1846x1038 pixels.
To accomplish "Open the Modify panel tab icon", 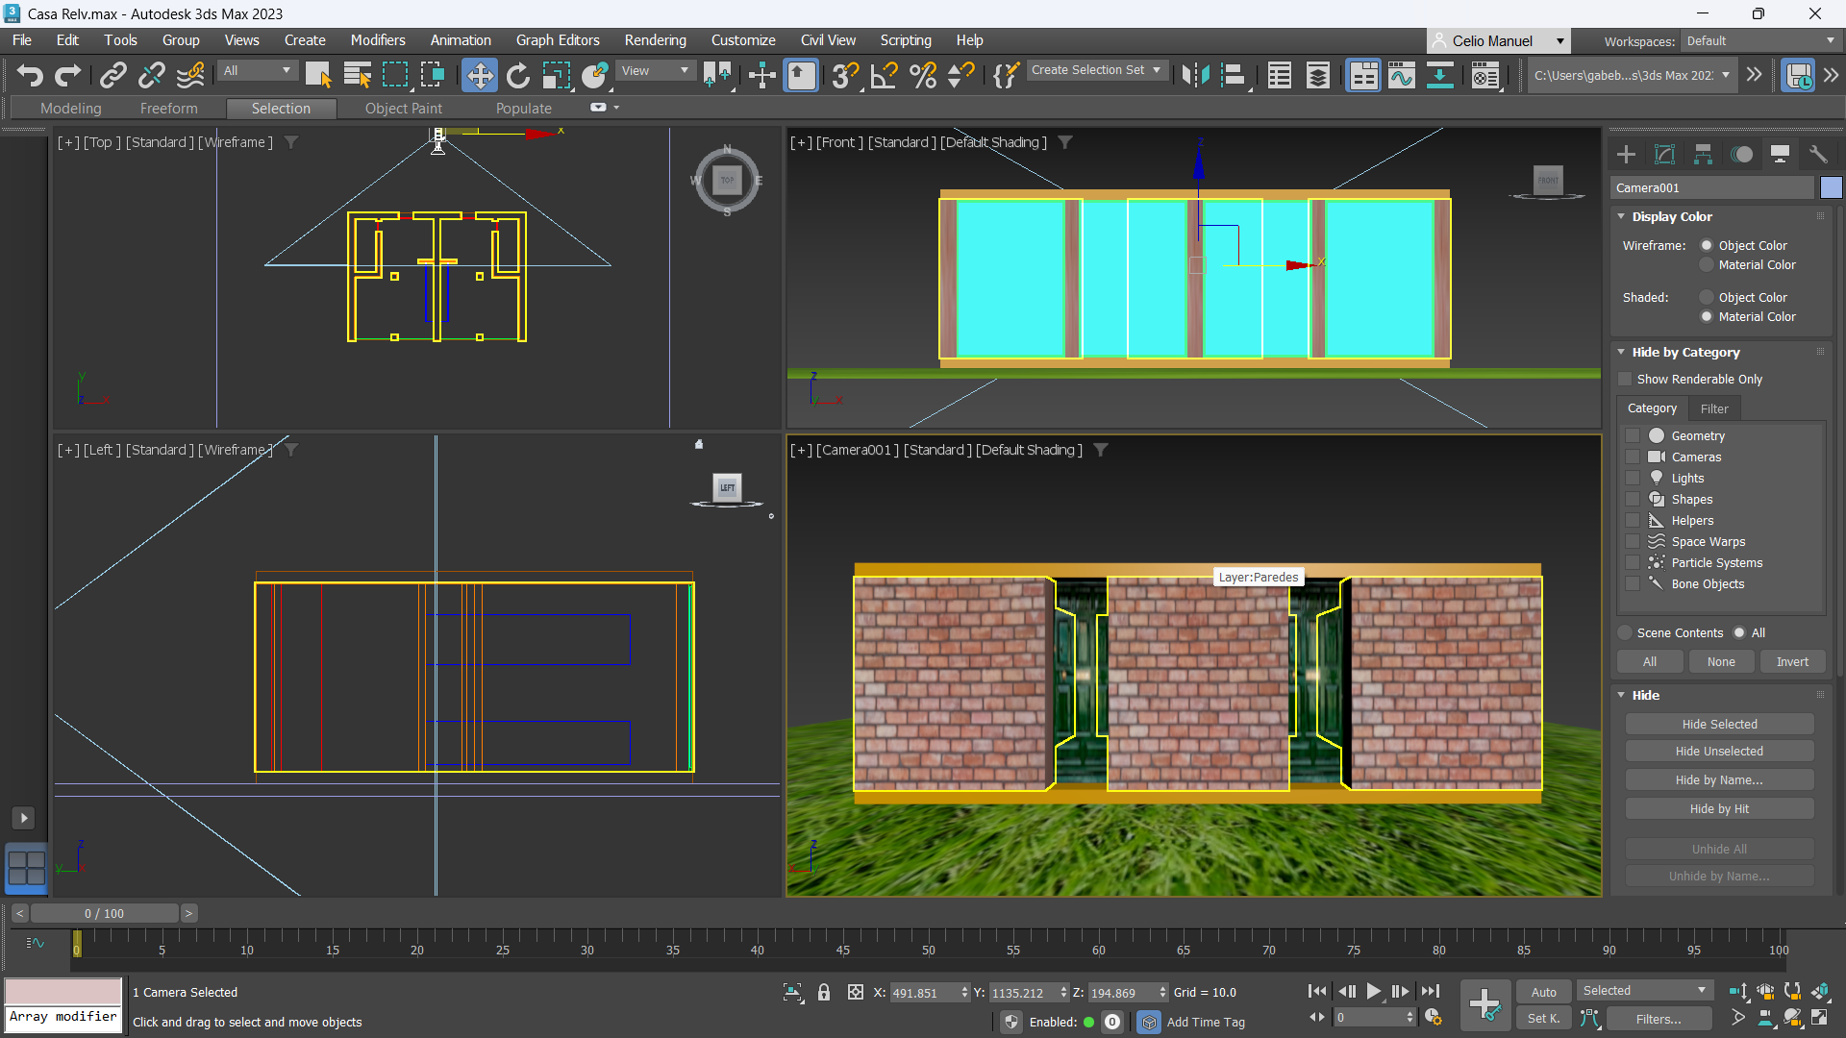I will click(1664, 154).
